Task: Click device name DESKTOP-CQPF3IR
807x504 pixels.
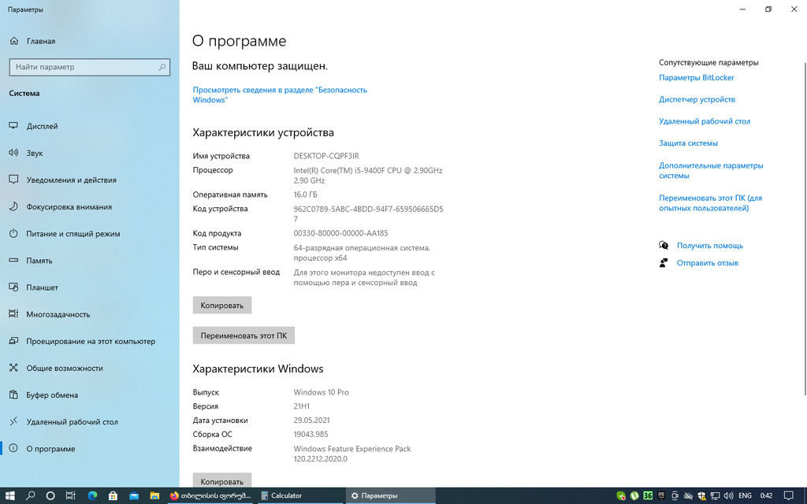Action: pyautogui.click(x=326, y=156)
